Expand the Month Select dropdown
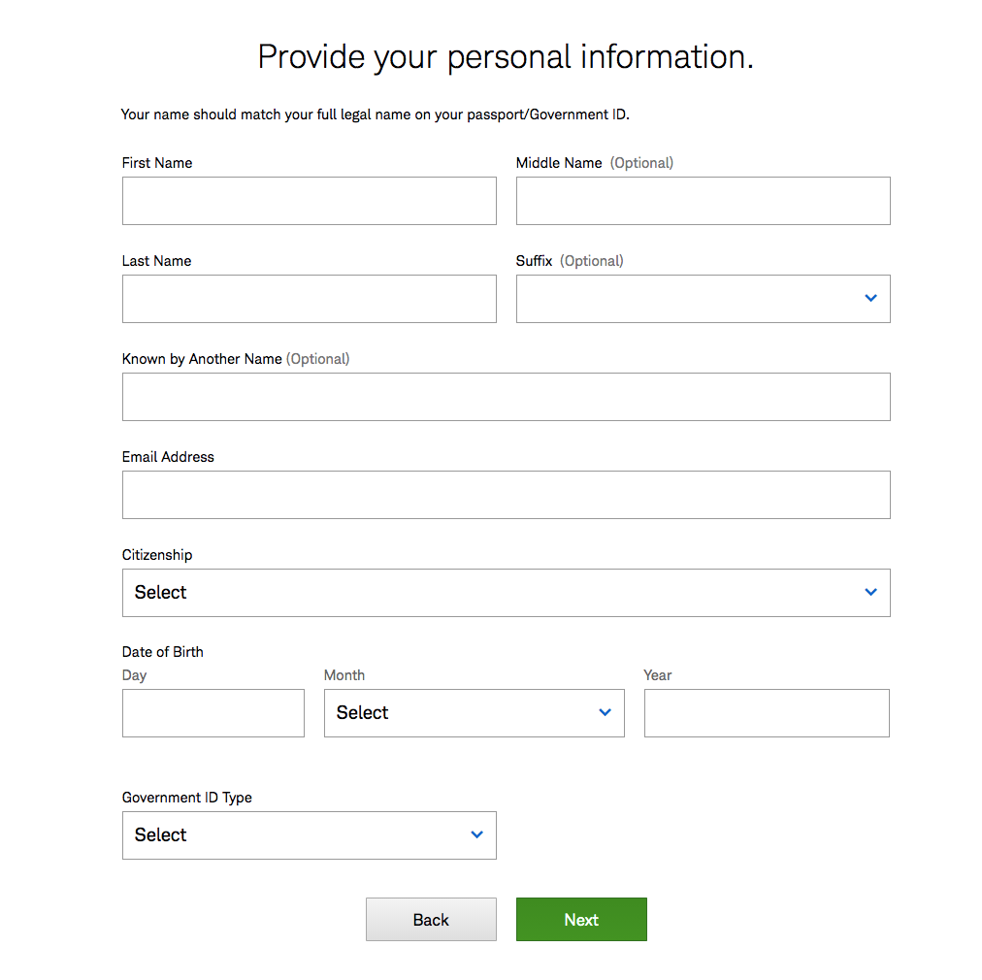The width and height of the screenshot is (982, 980). pyautogui.click(x=474, y=712)
